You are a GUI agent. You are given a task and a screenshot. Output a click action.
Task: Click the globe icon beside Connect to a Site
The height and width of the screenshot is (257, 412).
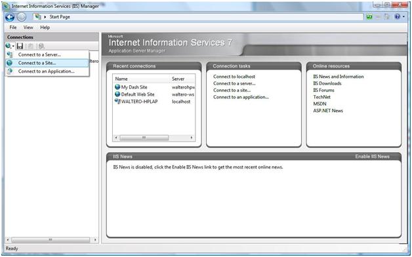[10, 63]
